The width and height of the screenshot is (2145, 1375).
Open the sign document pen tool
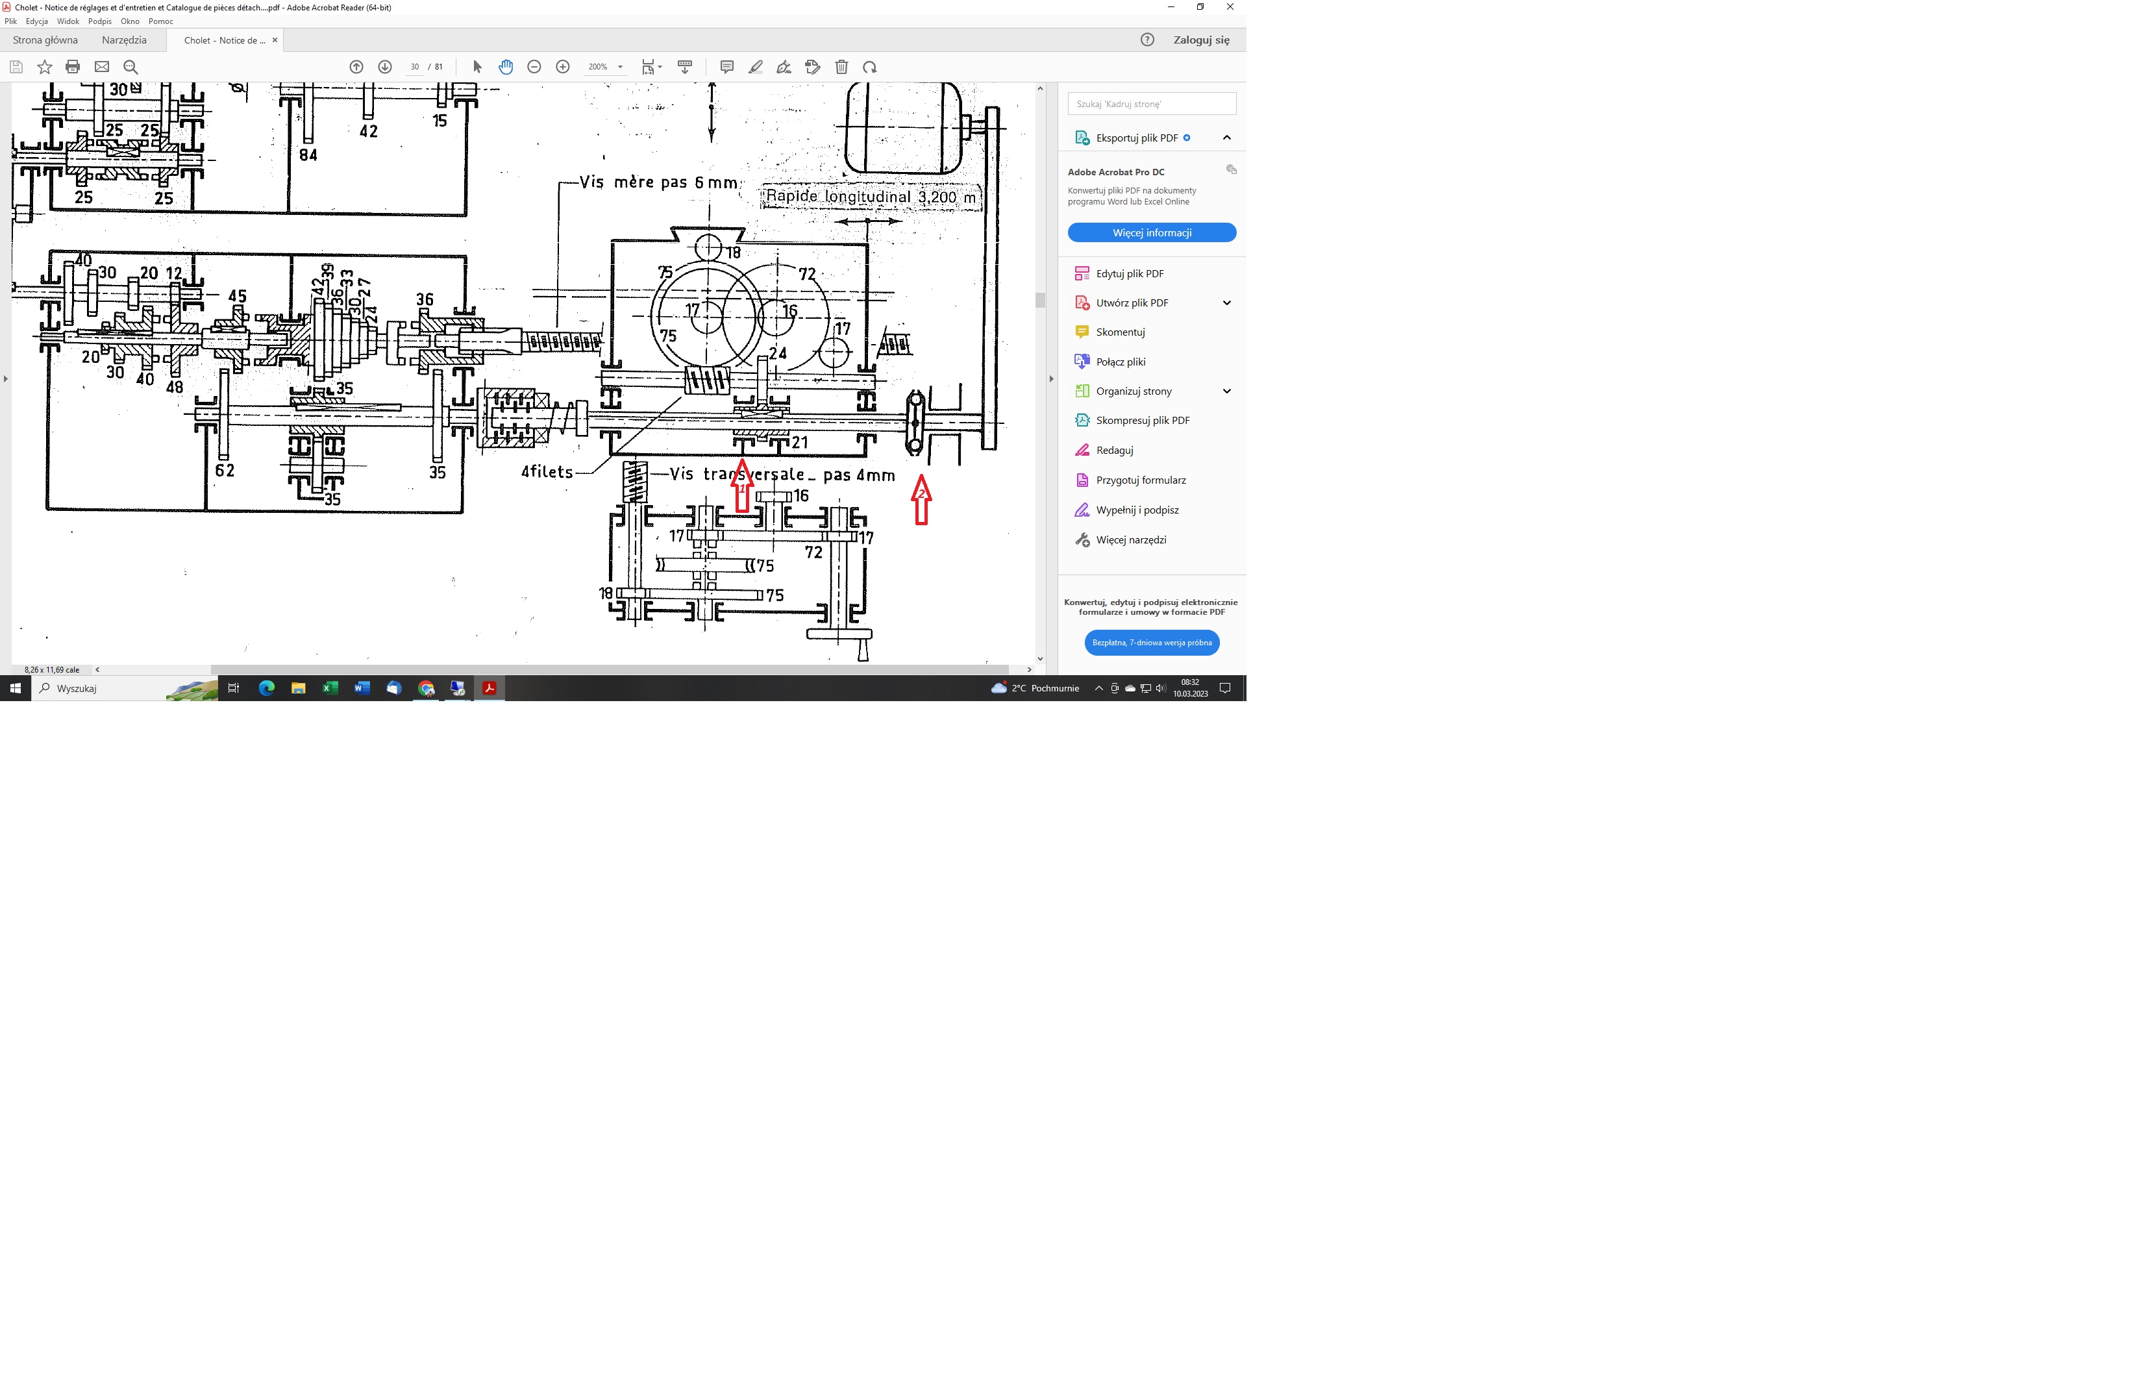click(784, 67)
